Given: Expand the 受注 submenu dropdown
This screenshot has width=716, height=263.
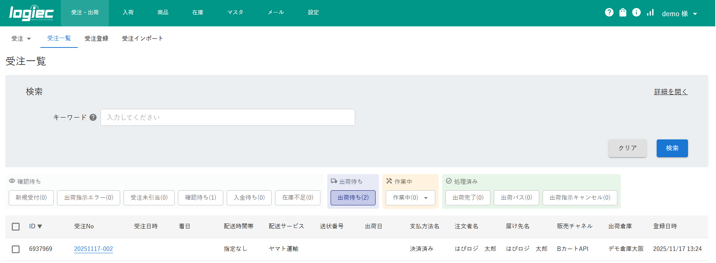Looking at the screenshot, I should click(x=21, y=38).
